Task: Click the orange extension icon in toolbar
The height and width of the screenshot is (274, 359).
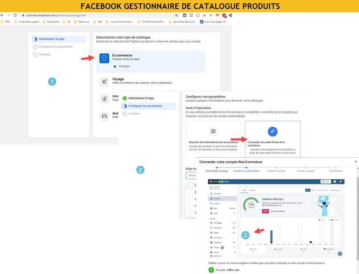Action: [x=217, y=15]
